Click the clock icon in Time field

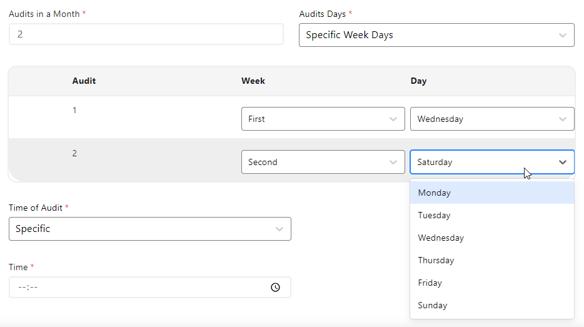(275, 288)
